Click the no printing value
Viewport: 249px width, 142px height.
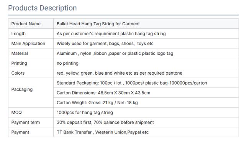point(67,63)
